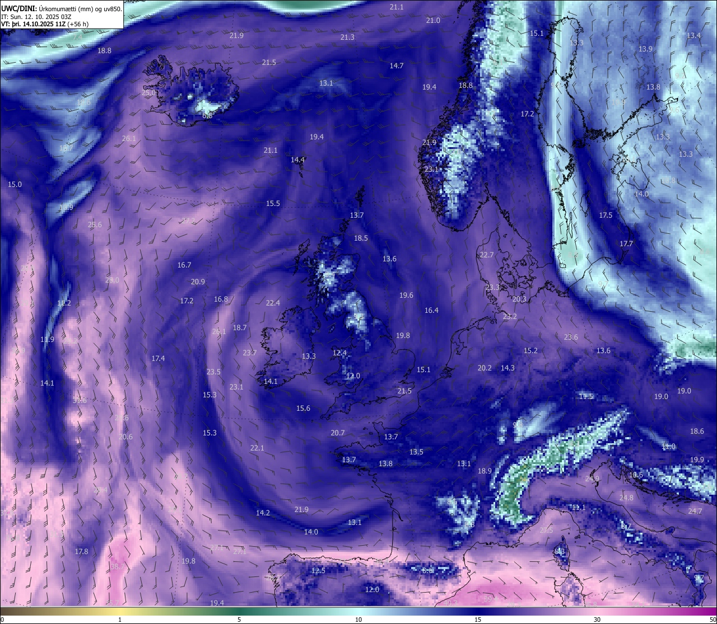Click the 18.7 value label
Screen dimensions: 717x624
pyautogui.click(x=240, y=327)
